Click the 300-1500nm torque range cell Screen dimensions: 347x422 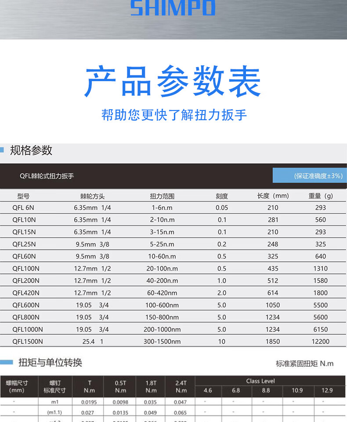pos(162,341)
